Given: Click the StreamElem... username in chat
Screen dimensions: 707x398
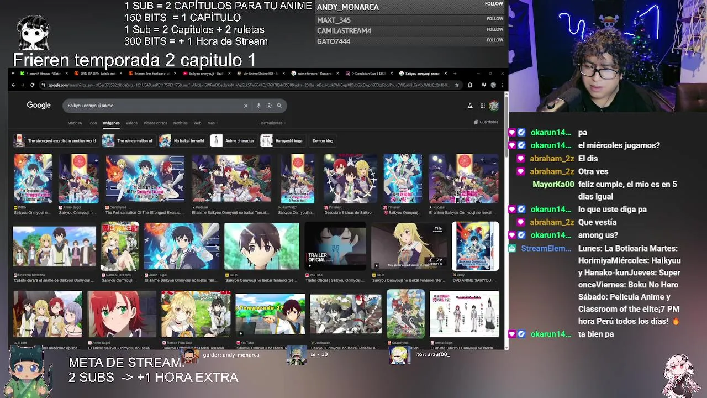Looking at the screenshot, I should click(x=546, y=248).
